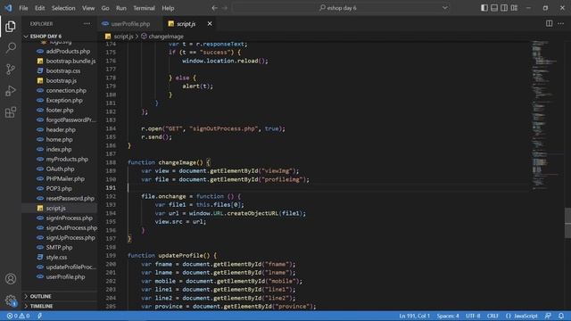Open the File menu
Viewport: 571px width, 321px height.
click(23, 8)
